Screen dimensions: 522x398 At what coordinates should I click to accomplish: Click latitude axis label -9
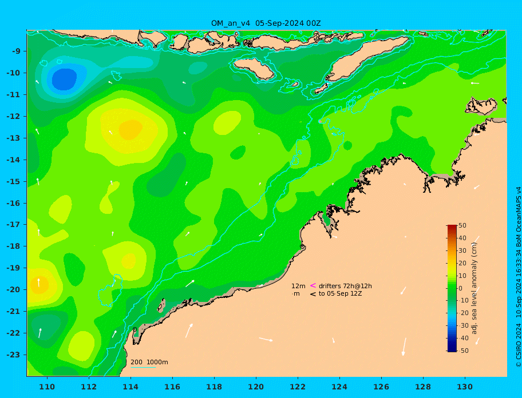click(16, 51)
